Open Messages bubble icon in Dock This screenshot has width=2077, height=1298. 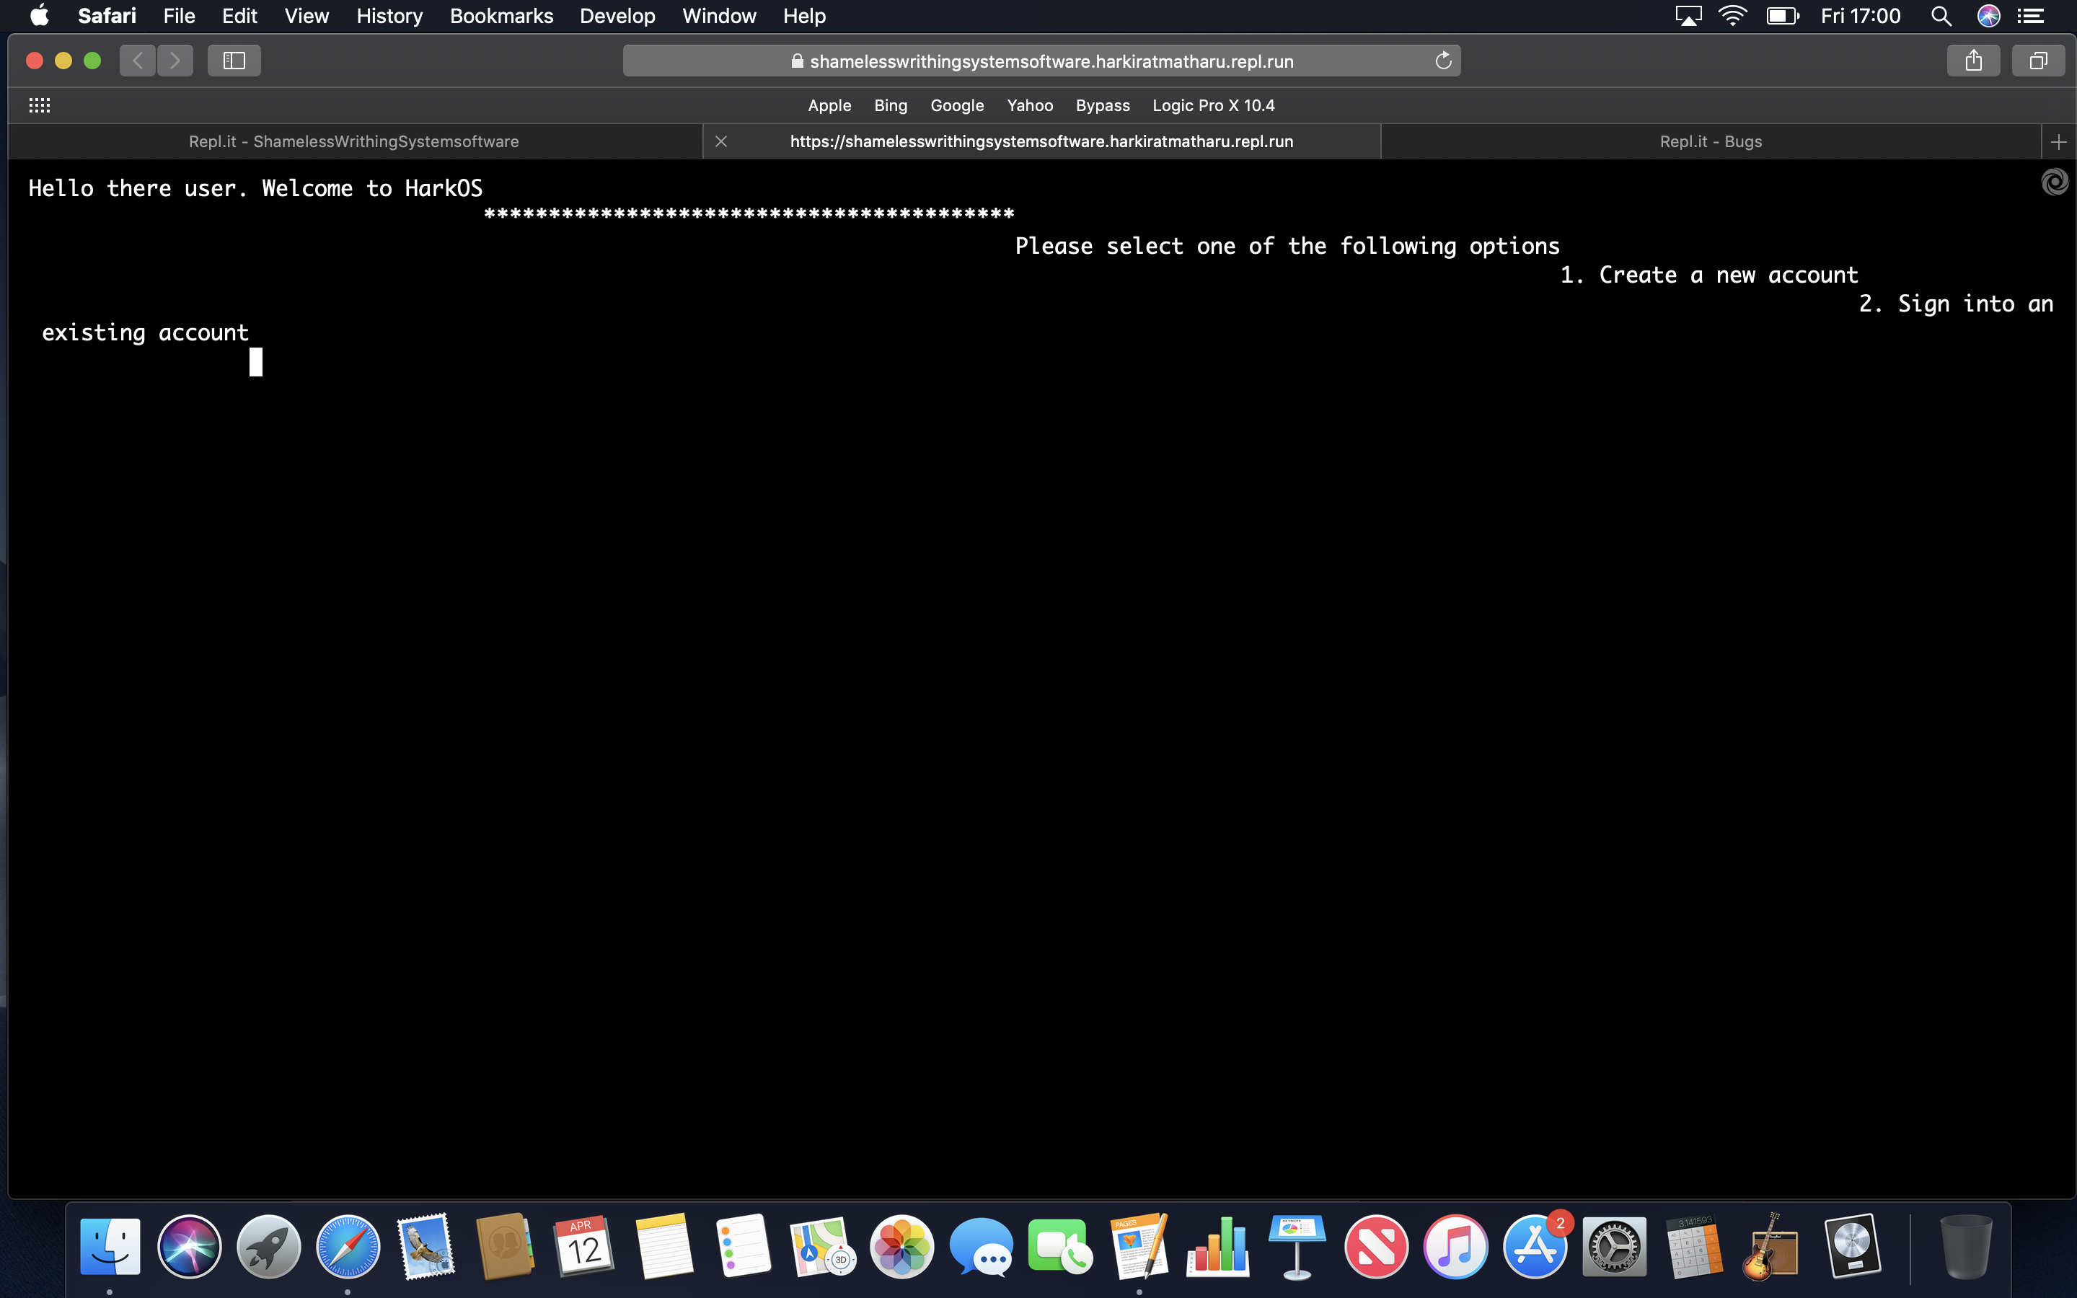click(981, 1247)
